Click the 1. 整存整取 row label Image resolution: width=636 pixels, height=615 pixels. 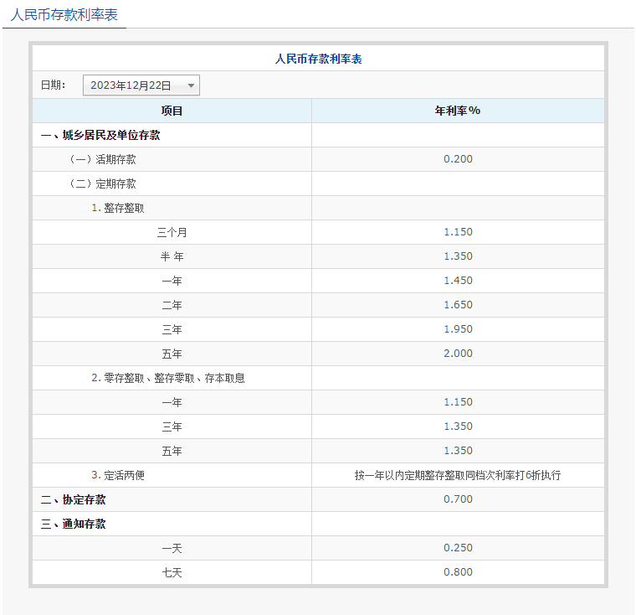118,208
